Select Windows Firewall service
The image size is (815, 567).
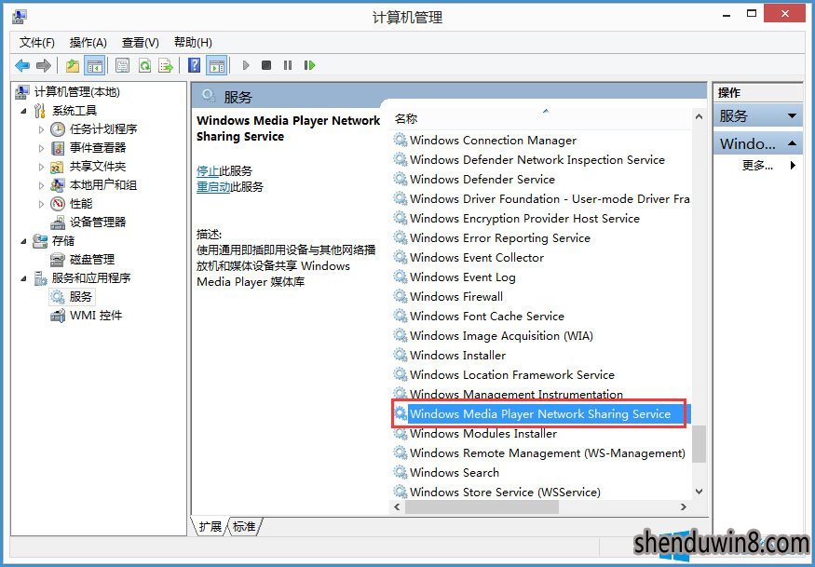[456, 297]
